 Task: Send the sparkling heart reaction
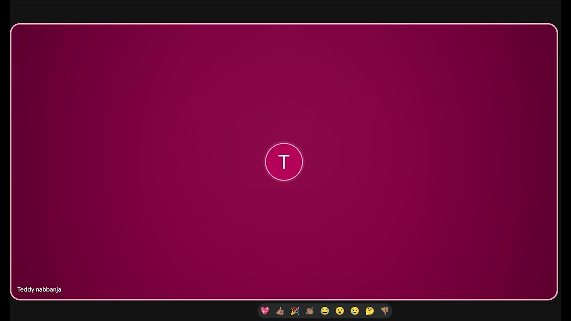tap(265, 311)
